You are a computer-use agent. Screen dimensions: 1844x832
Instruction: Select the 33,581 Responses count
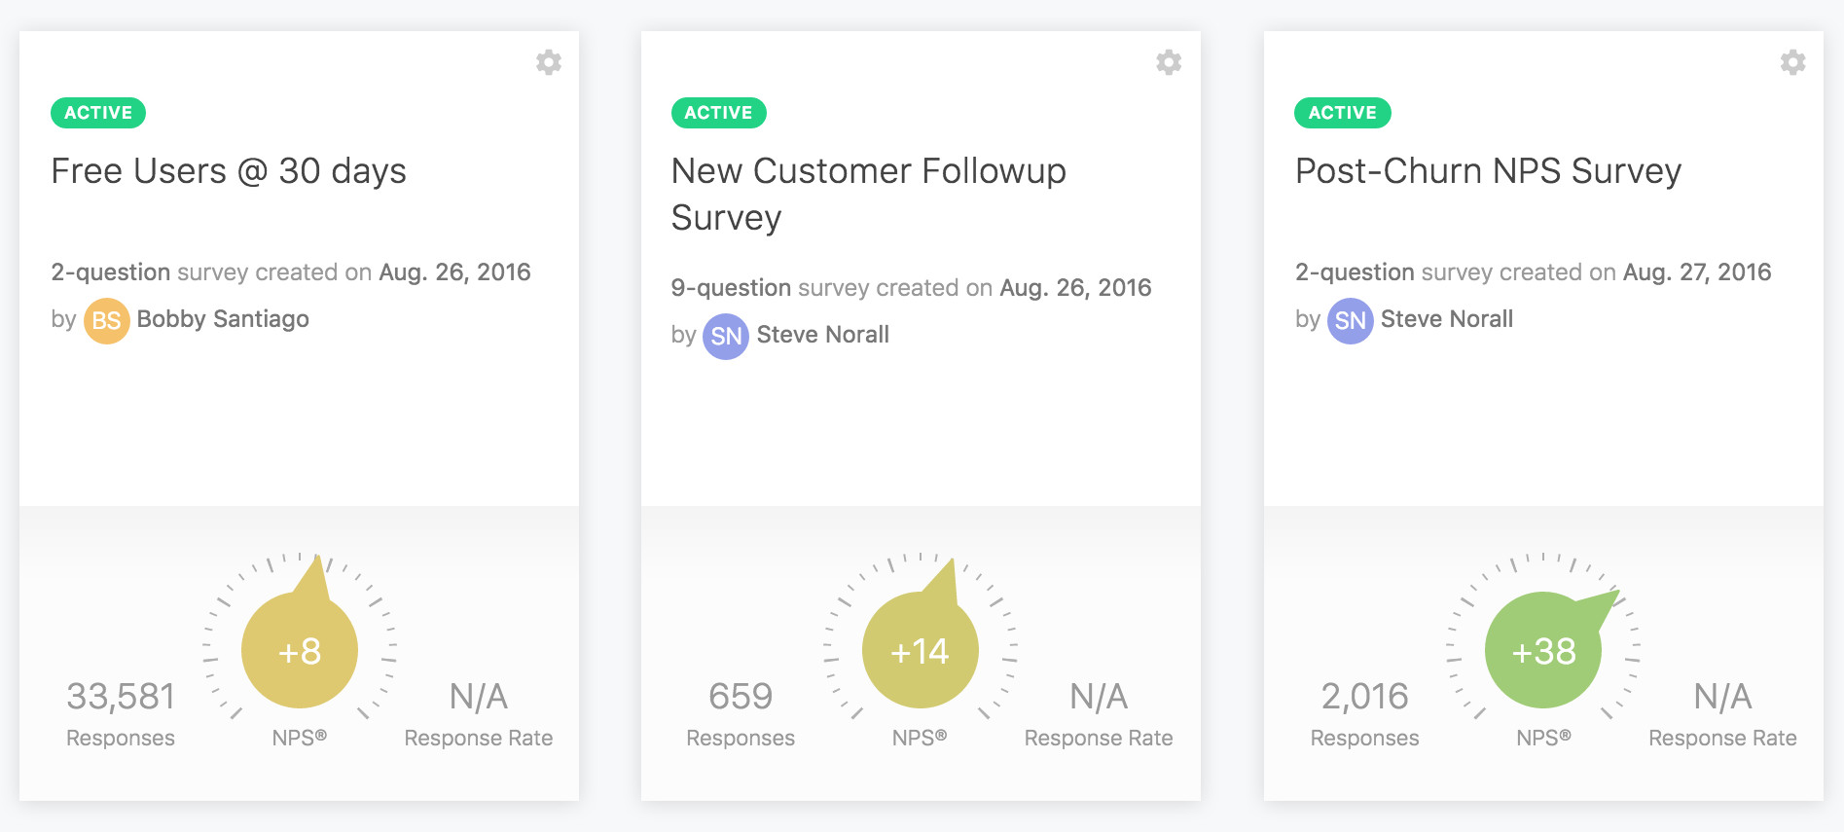coord(121,697)
